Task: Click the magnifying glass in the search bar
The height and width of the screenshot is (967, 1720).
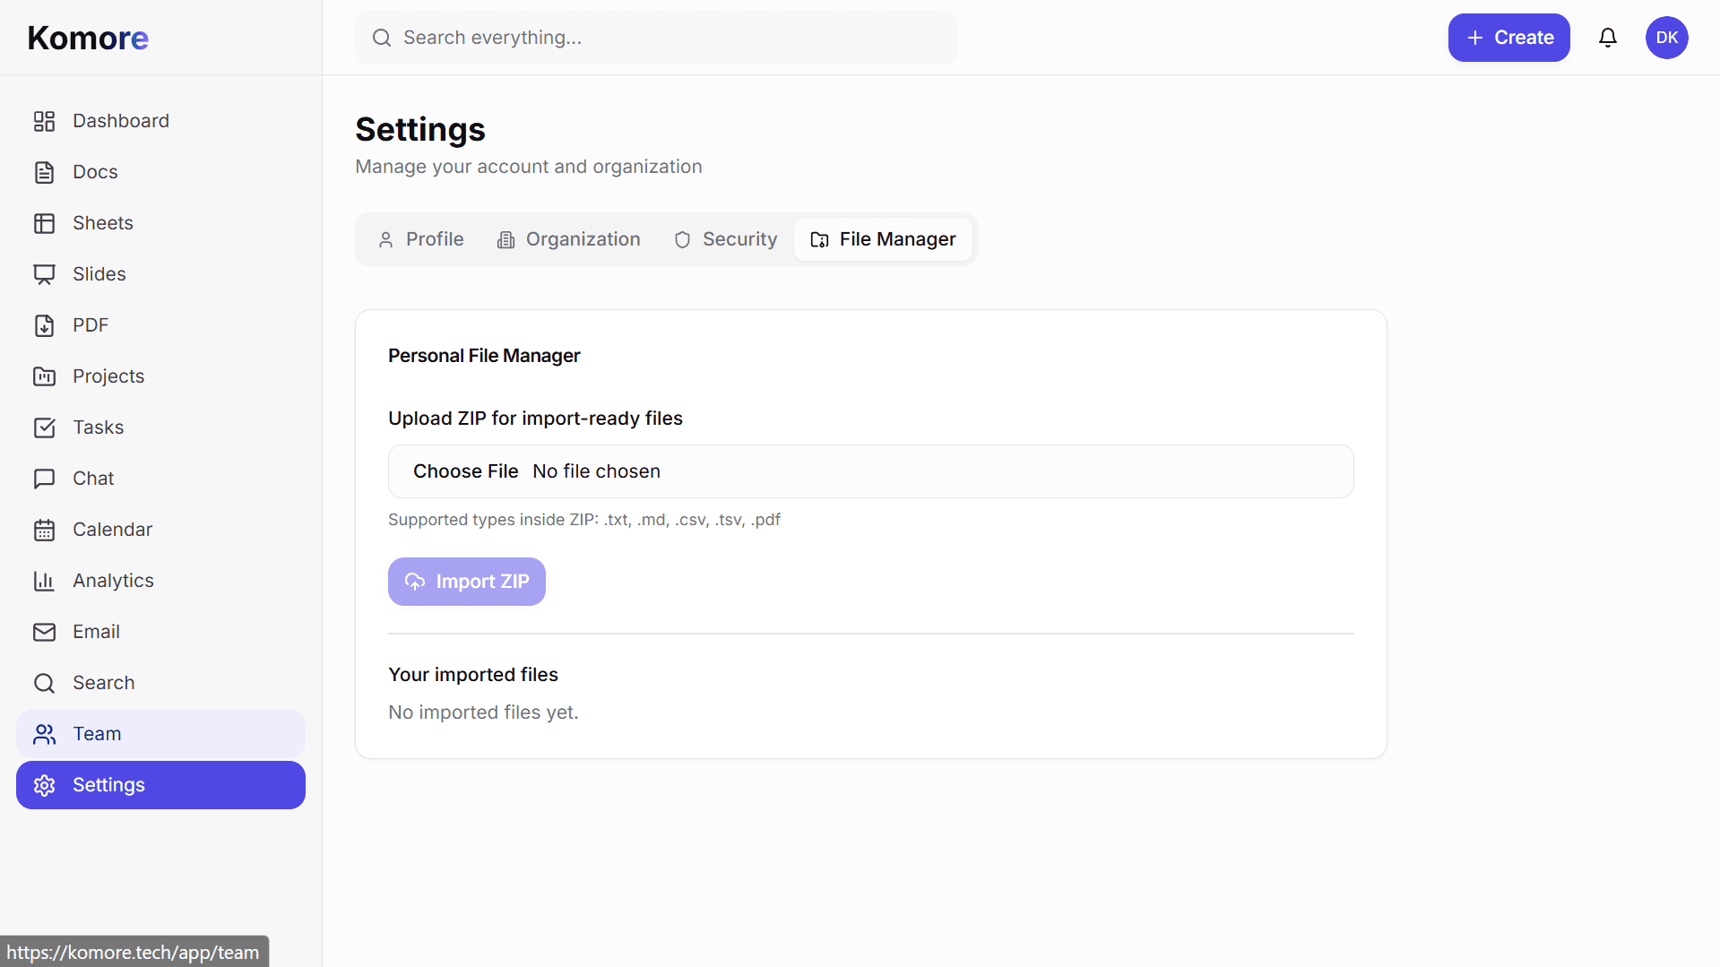Action: coord(381,37)
